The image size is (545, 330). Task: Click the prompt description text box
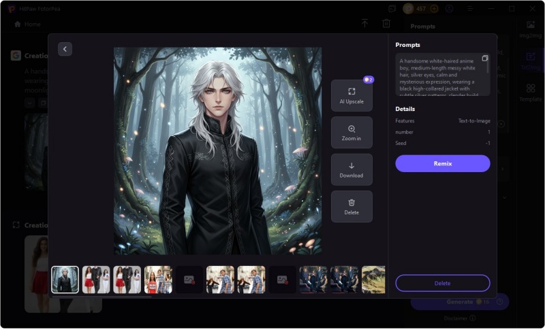click(442, 75)
